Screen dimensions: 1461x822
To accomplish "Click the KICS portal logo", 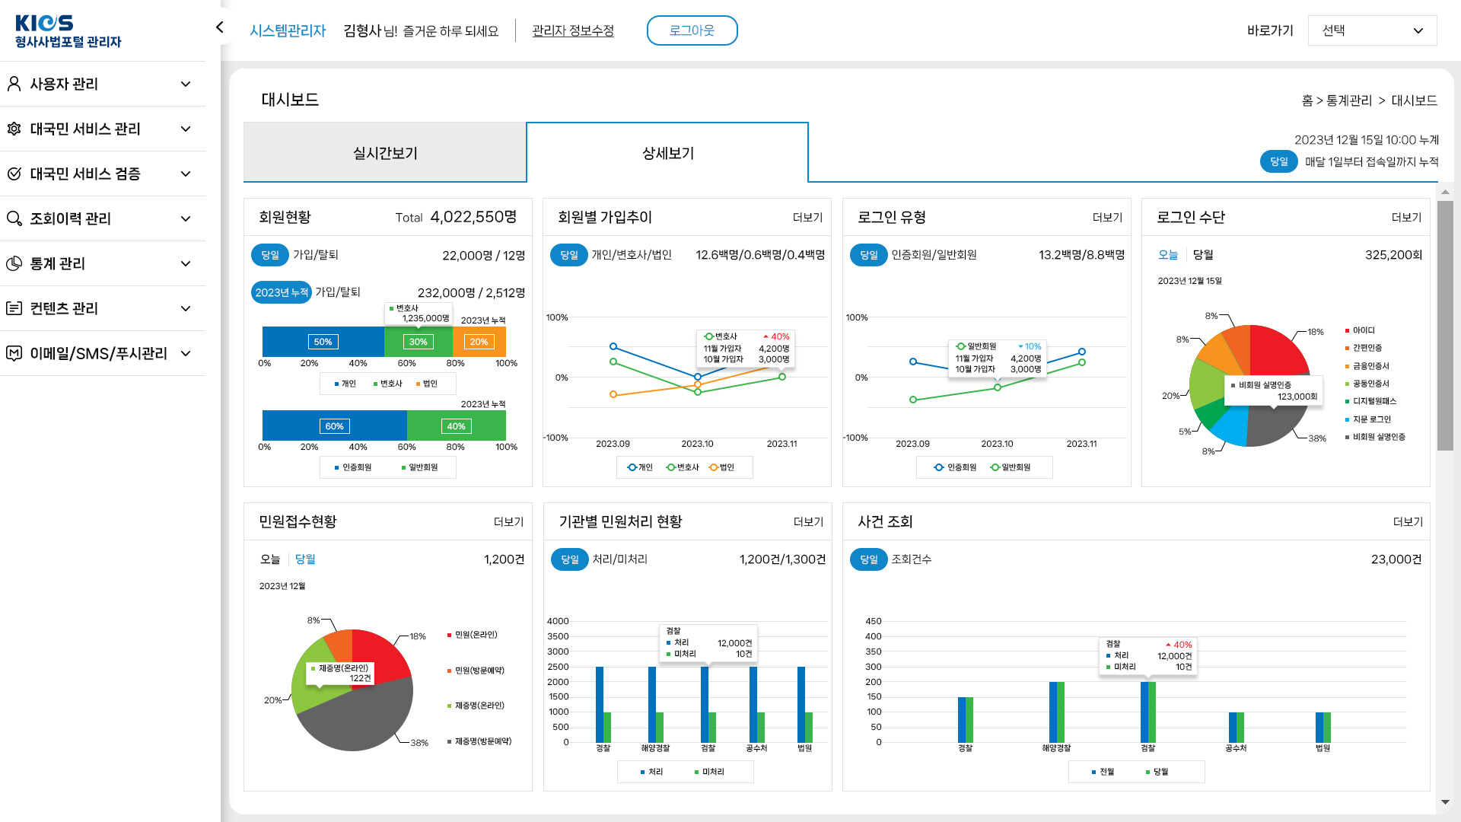I will [68, 31].
